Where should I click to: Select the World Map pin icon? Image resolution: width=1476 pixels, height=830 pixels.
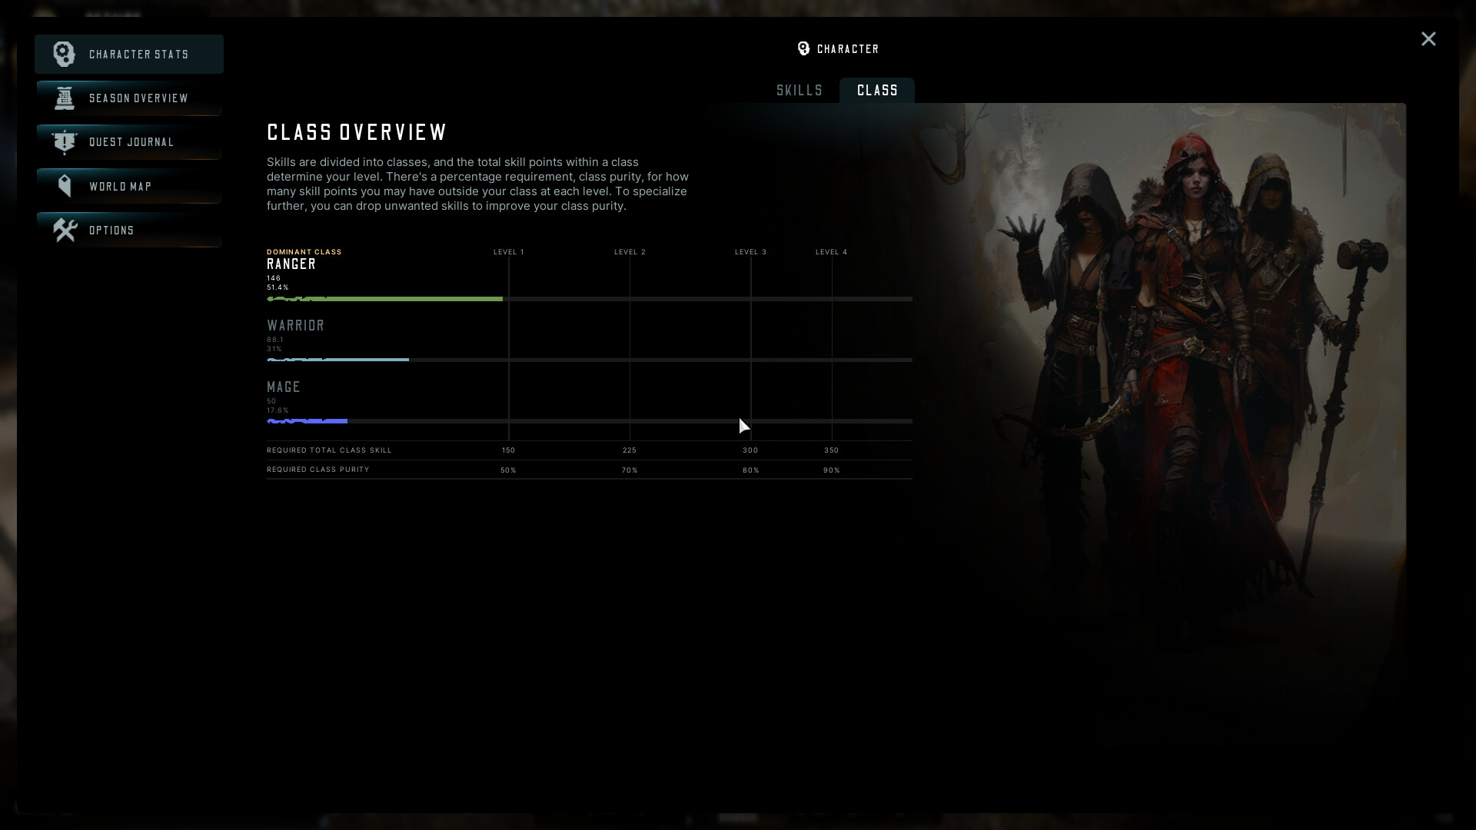pos(64,186)
